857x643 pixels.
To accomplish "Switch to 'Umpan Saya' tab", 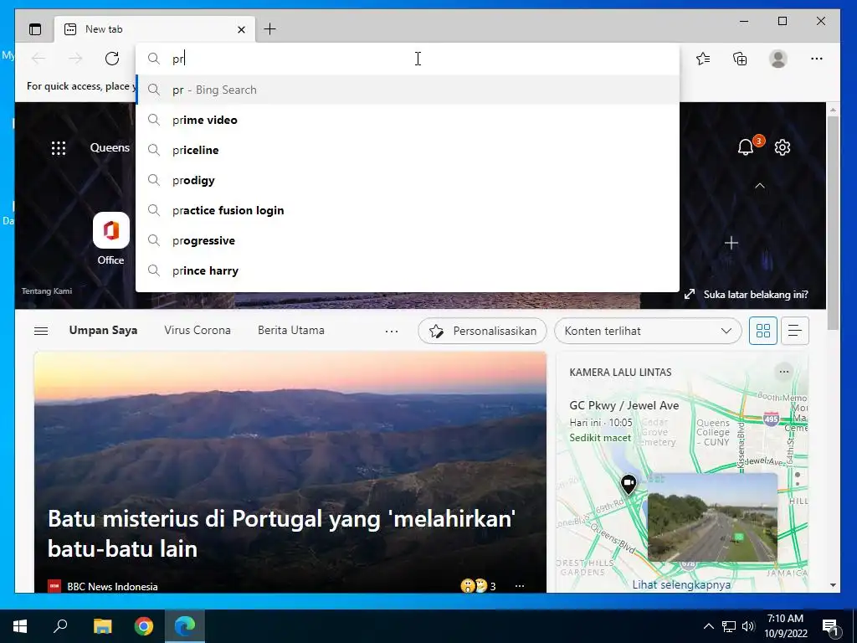I will pyautogui.click(x=103, y=330).
